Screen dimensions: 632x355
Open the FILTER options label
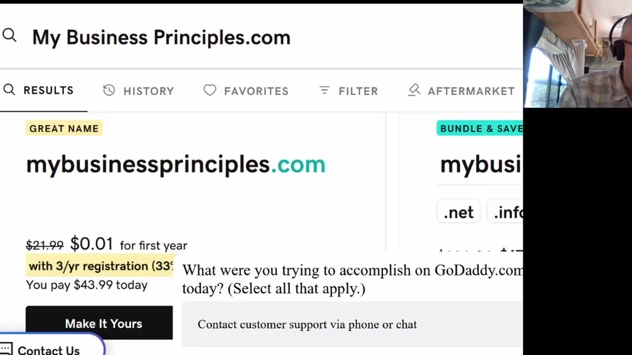click(358, 91)
